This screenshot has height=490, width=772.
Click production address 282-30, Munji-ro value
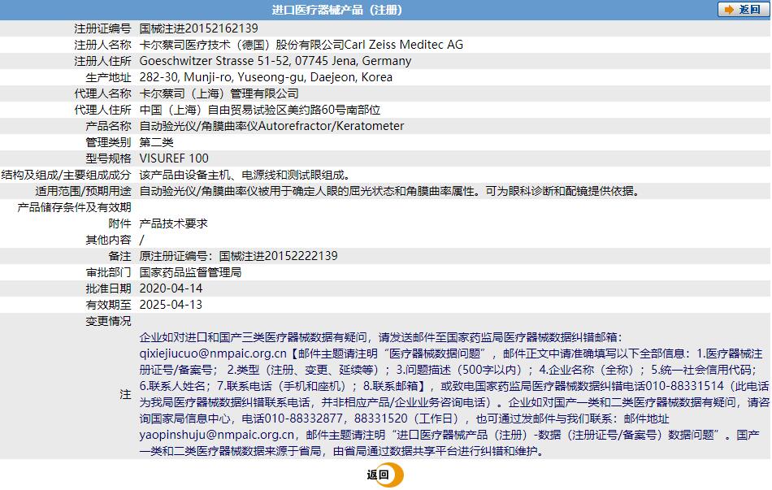266,77
